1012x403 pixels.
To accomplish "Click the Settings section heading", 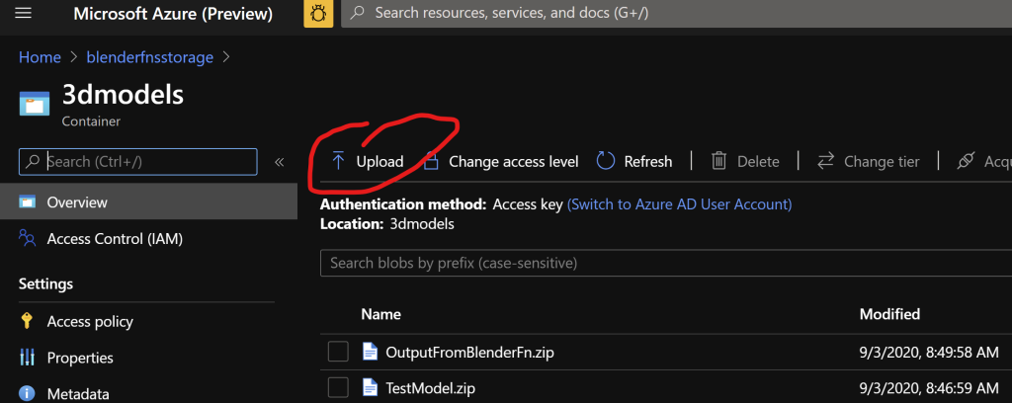I will coord(45,284).
